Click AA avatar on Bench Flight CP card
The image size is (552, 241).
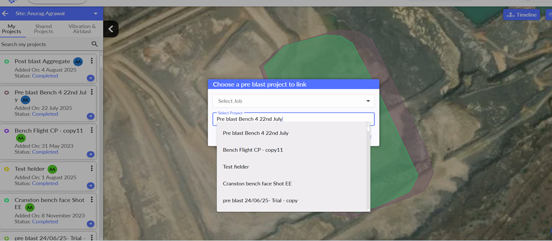click(21, 138)
